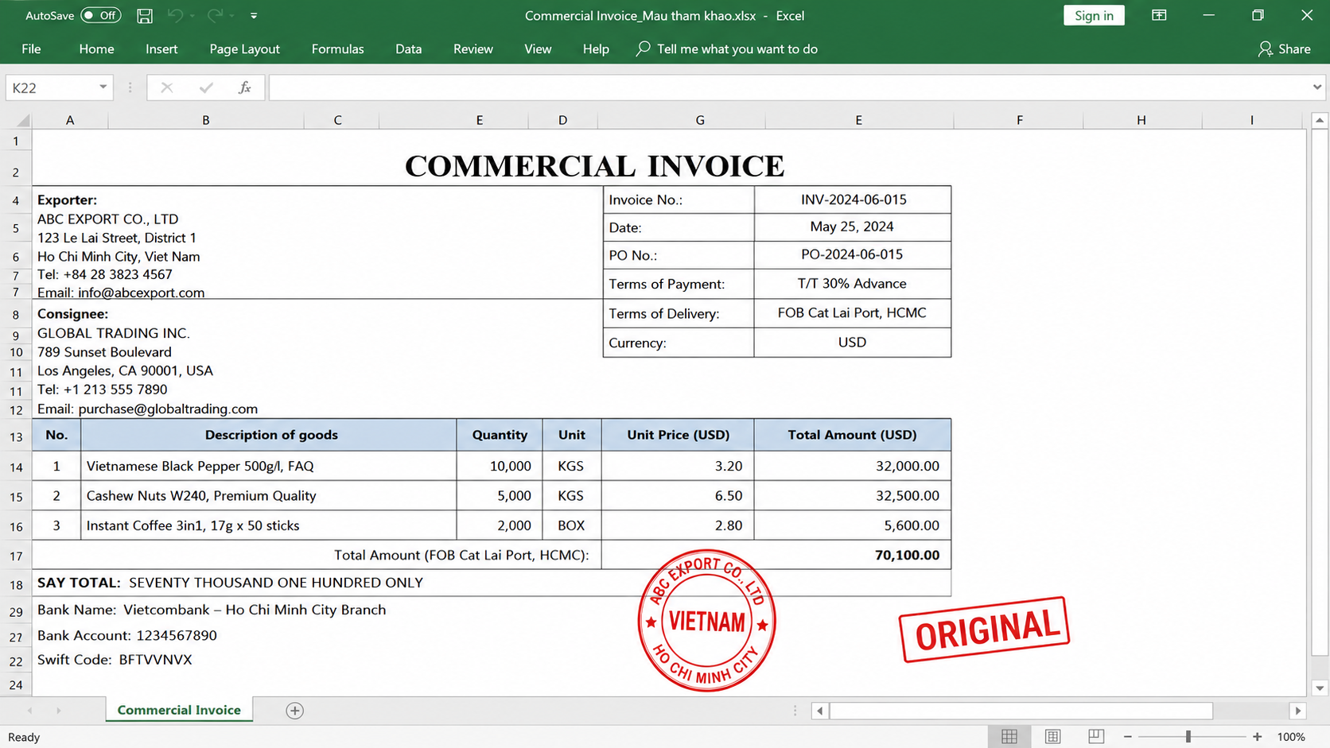This screenshot has height=748, width=1330.
Task: Click Tell me what you want to do
Action: [727, 48]
